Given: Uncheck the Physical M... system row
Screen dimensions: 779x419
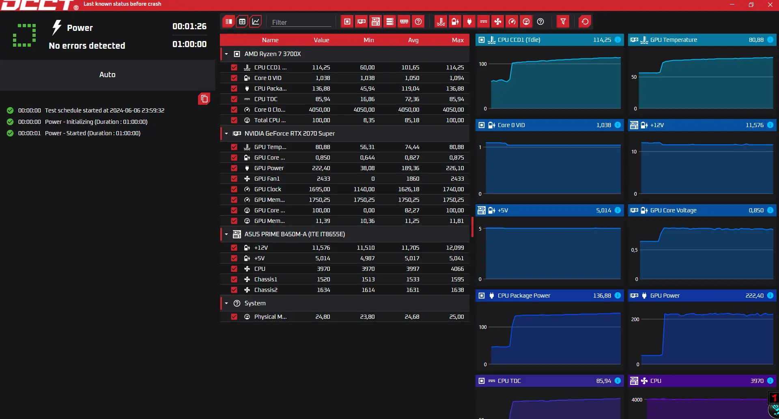Looking at the screenshot, I should click(x=234, y=317).
